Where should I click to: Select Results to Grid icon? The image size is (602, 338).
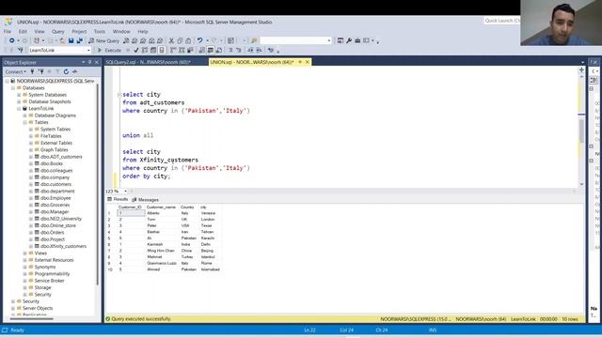[x=210, y=50]
